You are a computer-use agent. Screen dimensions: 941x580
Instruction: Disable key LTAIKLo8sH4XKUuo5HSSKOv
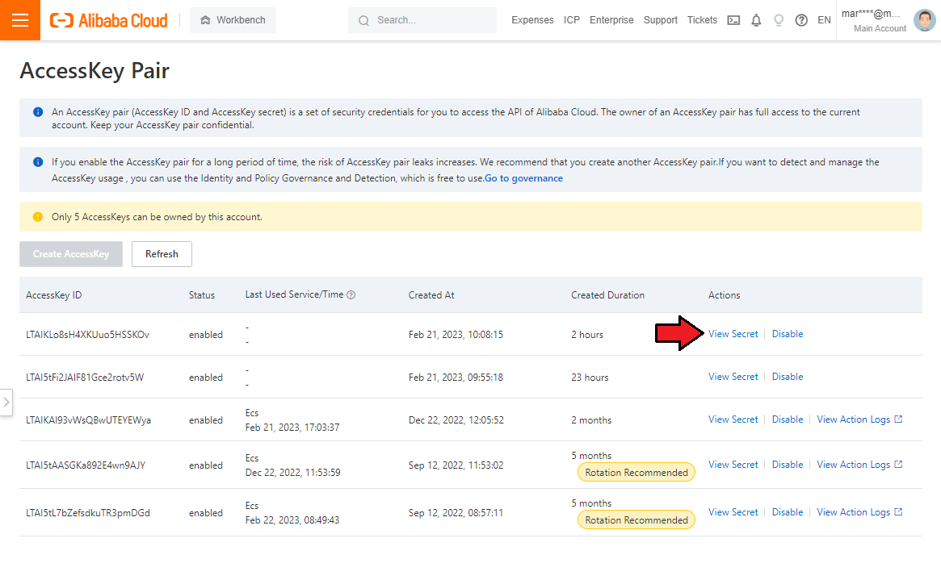788,334
